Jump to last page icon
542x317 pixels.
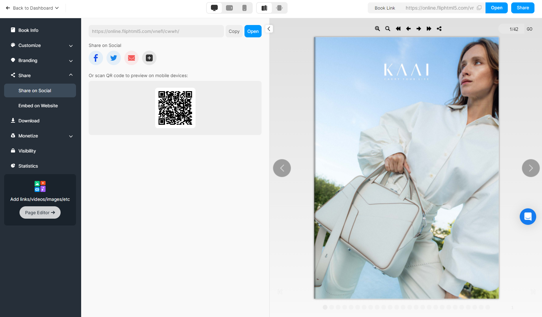(x=429, y=29)
